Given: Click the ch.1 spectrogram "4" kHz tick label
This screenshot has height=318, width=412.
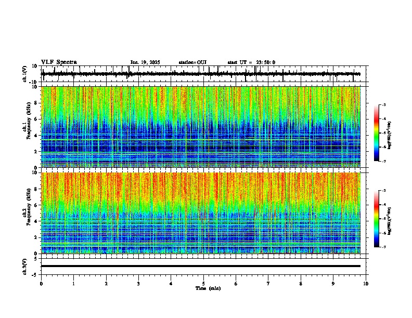Looking at the screenshot, I should (36, 136).
